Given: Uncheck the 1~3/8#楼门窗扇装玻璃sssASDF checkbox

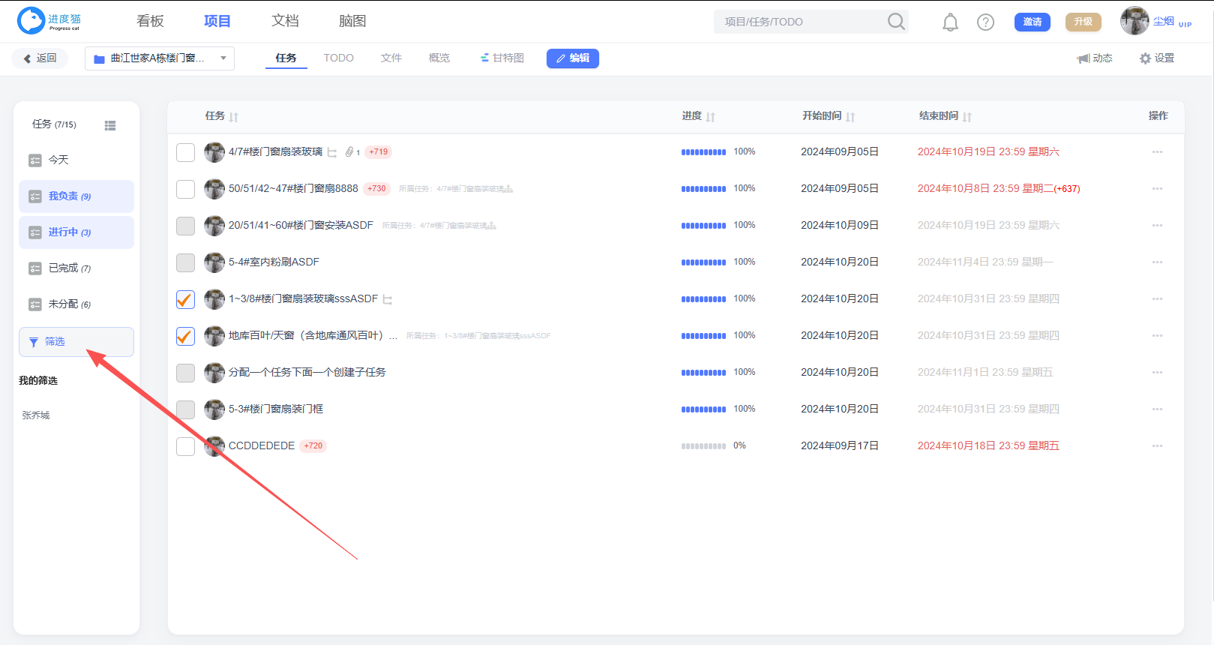Looking at the screenshot, I should (185, 299).
